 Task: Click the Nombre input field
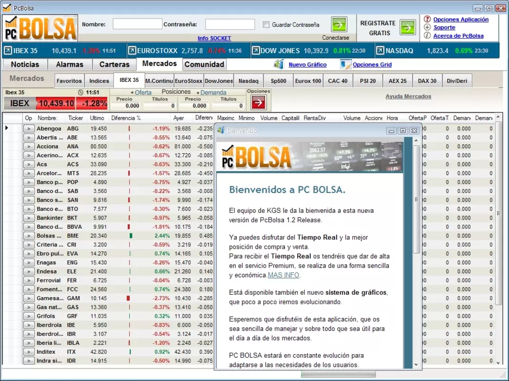click(137, 24)
